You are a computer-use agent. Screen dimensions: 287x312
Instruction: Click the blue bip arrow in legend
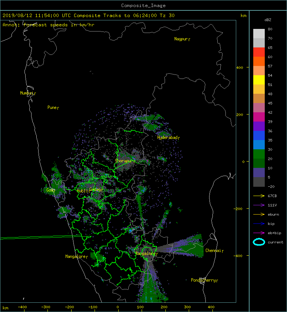[259, 224]
